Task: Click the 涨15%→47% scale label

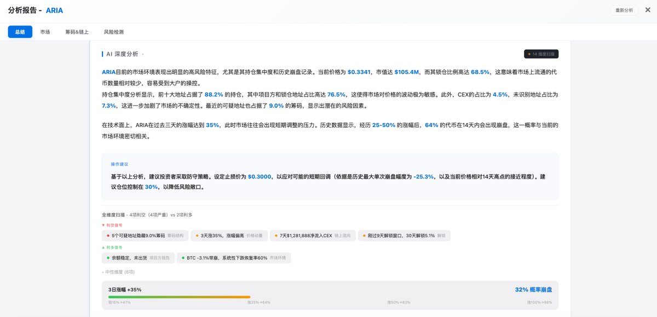Action: coord(119,302)
